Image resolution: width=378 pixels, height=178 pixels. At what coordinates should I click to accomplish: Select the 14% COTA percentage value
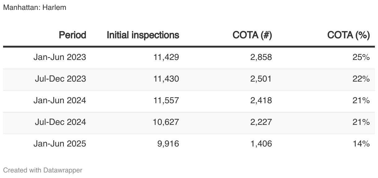pos(362,144)
